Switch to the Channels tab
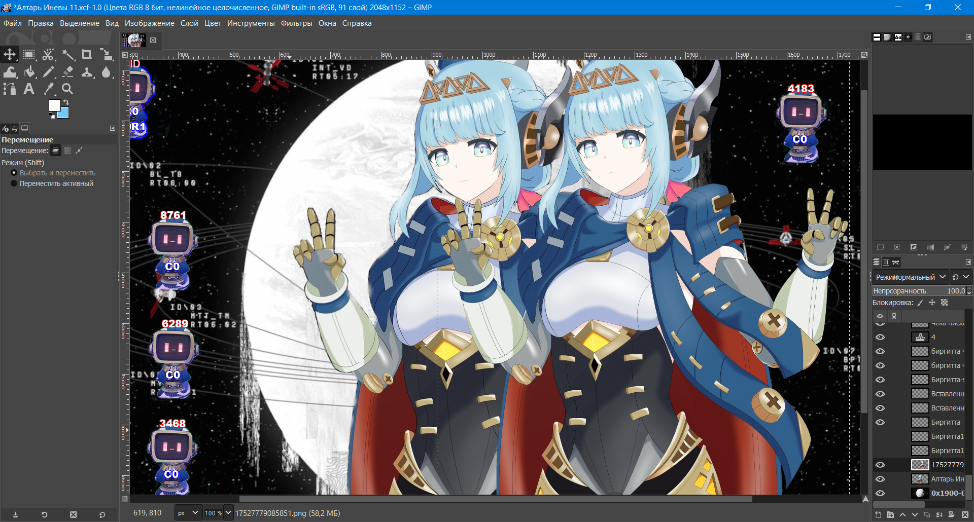 pos(886,262)
